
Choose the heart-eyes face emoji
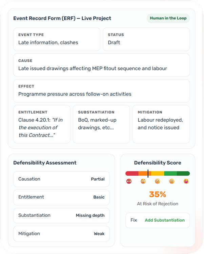186,181
